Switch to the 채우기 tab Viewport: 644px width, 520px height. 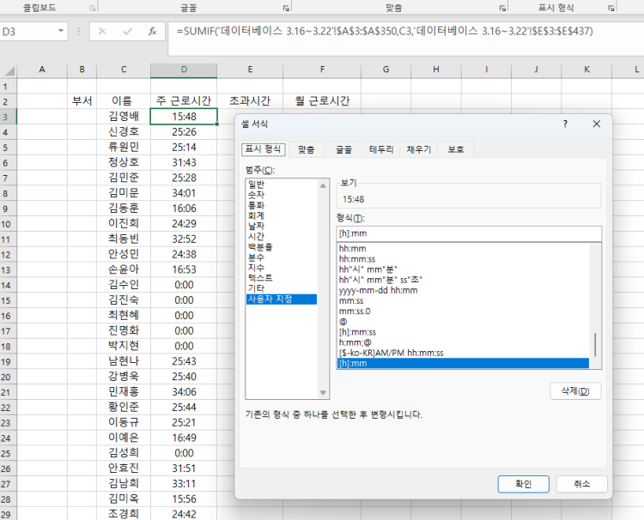click(x=419, y=150)
